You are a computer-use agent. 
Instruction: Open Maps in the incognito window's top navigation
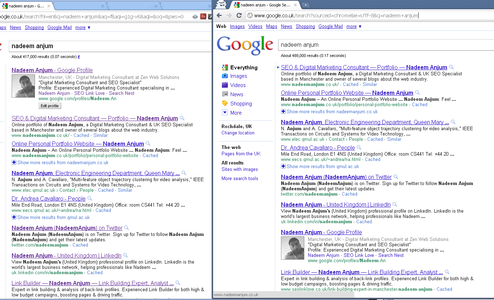[x=272, y=27]
